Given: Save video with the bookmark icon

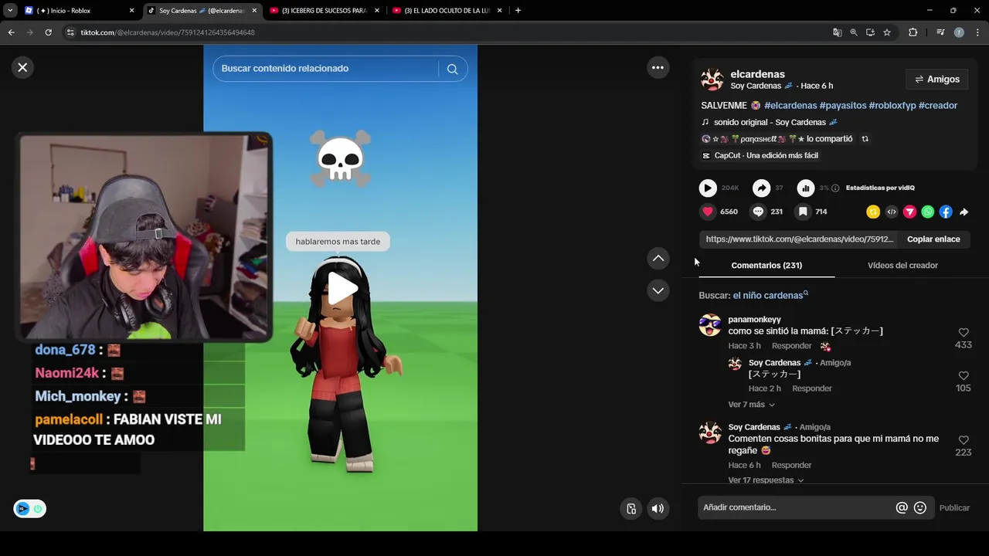Looking at the screenshot, I should pyautogui.click(x=803, y=212).
